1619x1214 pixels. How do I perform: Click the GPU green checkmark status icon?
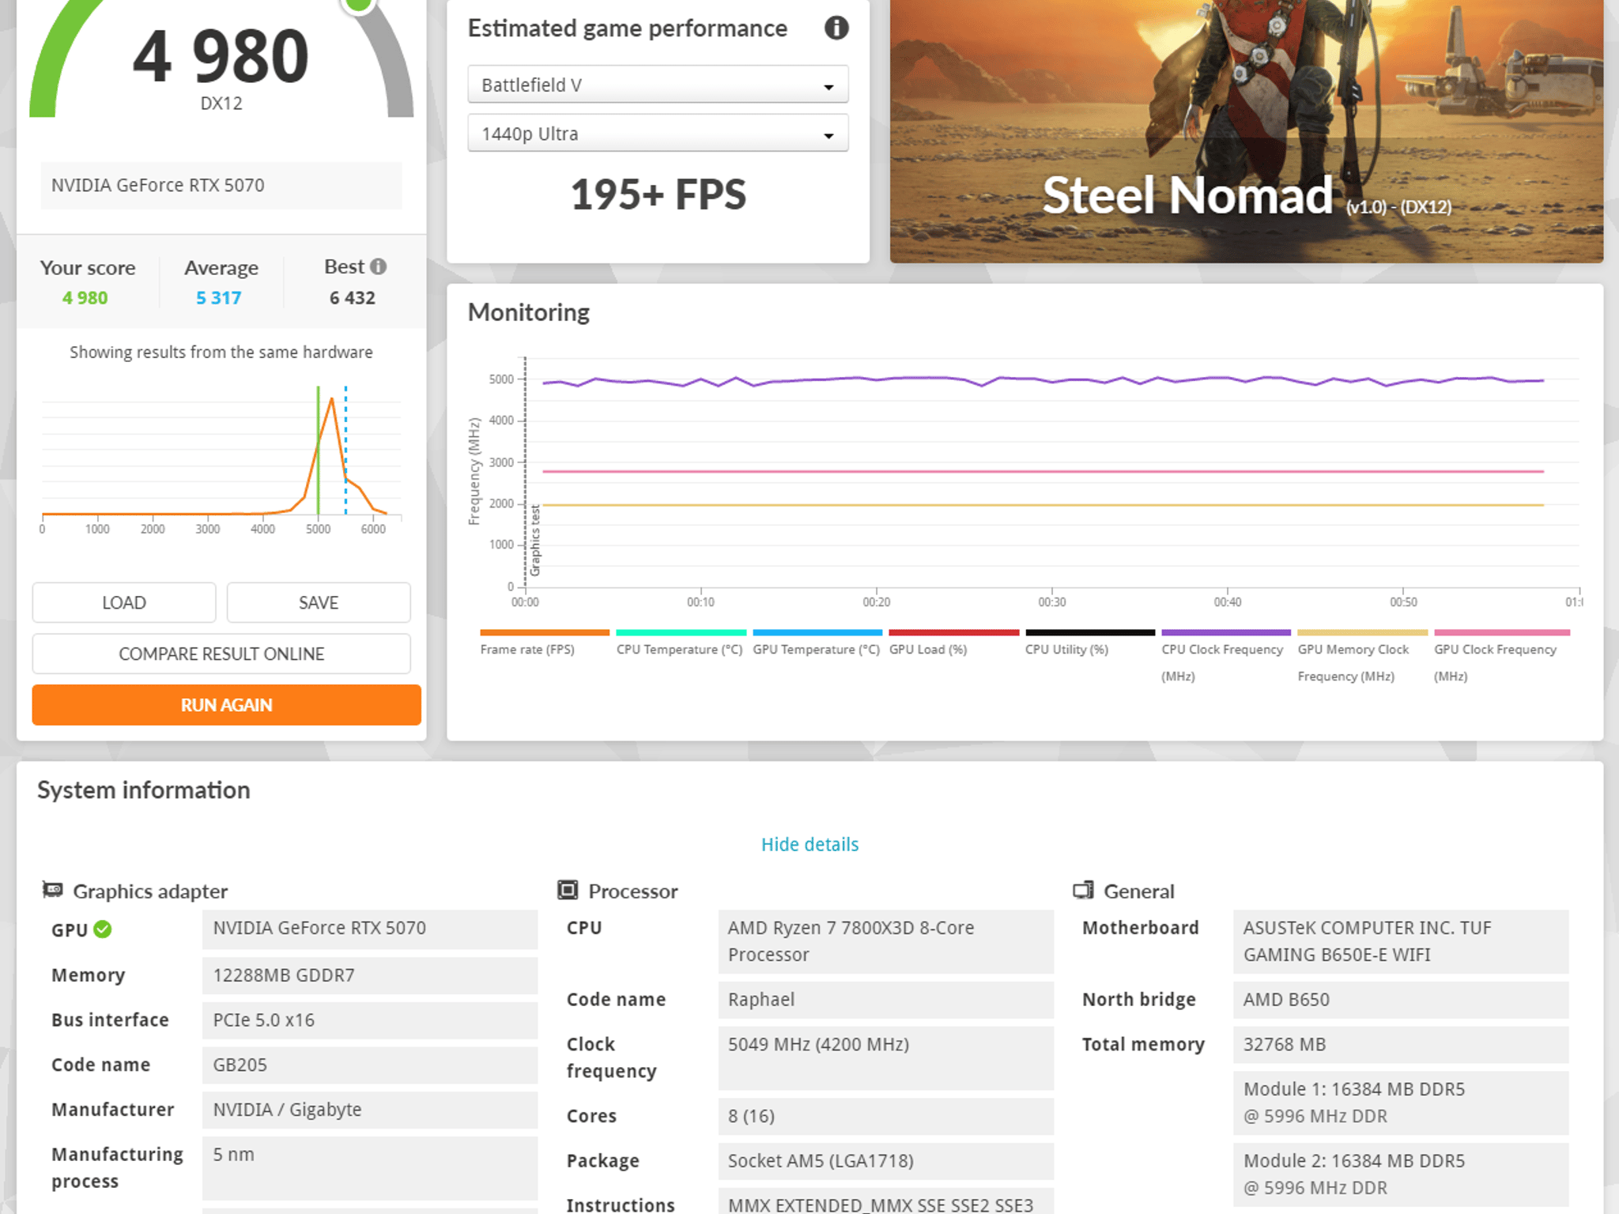coord(103,929)
